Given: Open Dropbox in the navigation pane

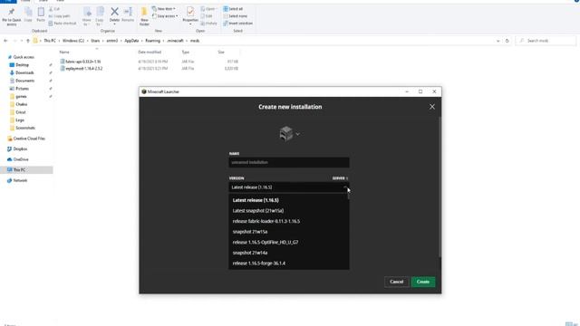Looking at the screenshot, I should (x=20, y=149).
